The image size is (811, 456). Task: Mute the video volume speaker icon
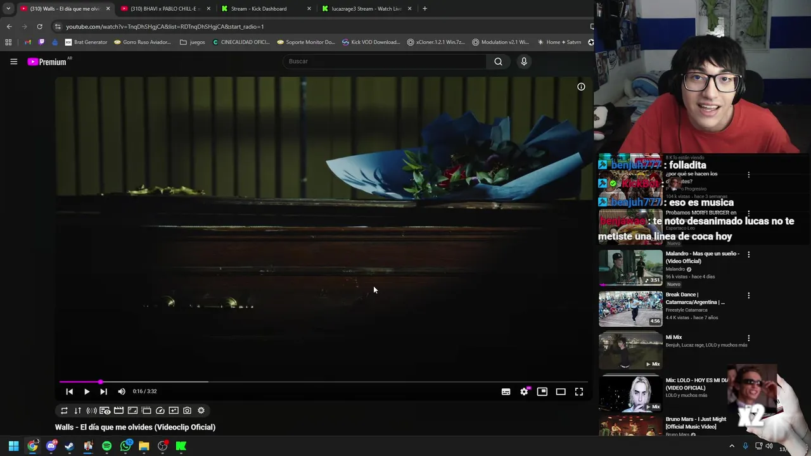122,391
